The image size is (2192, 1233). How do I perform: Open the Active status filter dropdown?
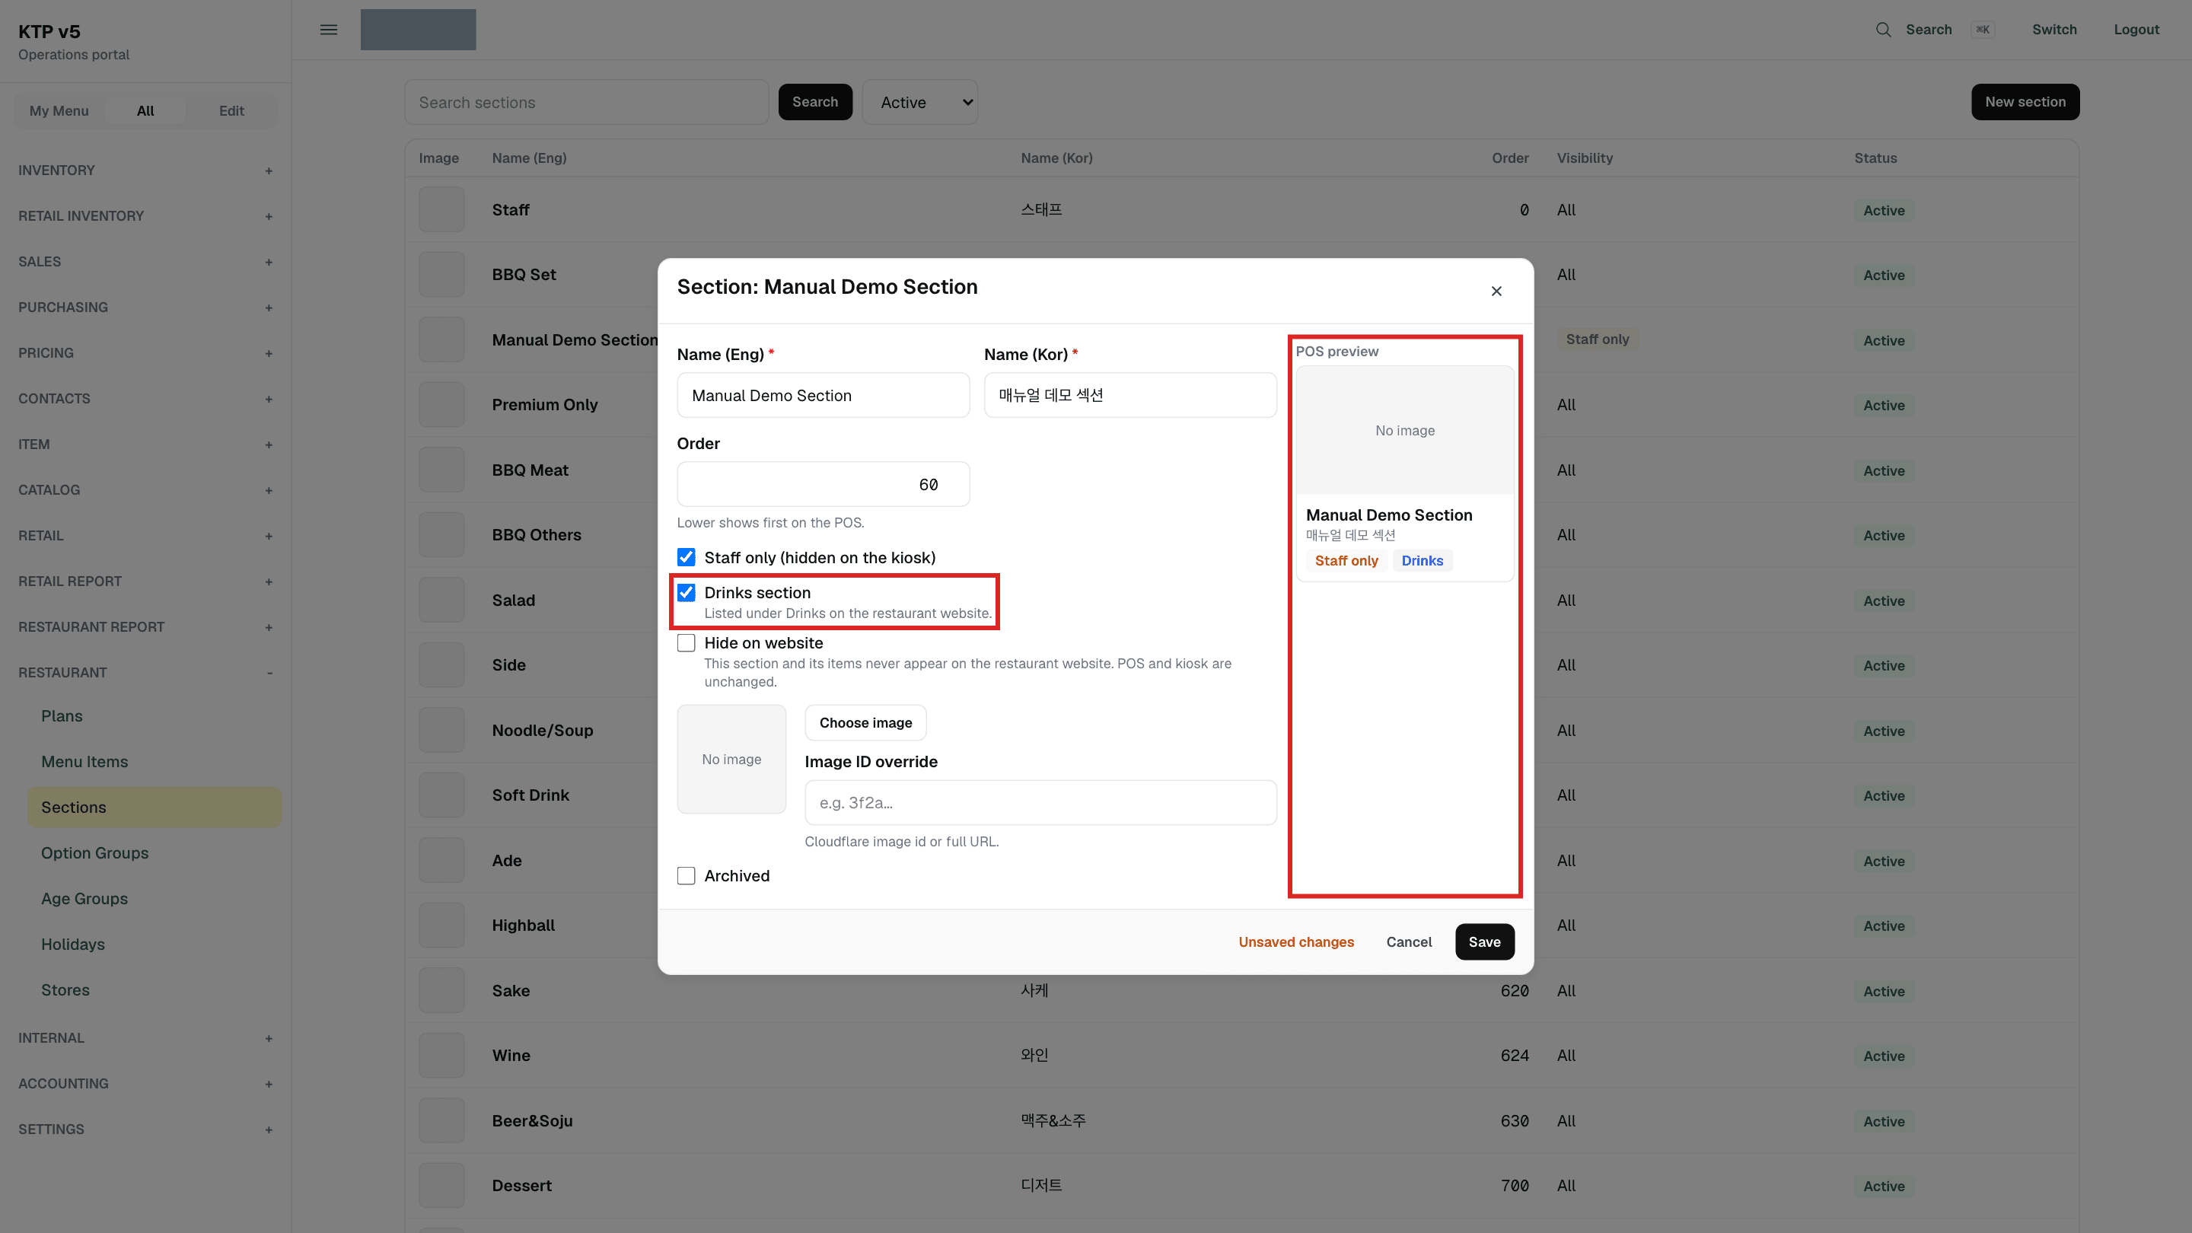[x=920, y=102]
